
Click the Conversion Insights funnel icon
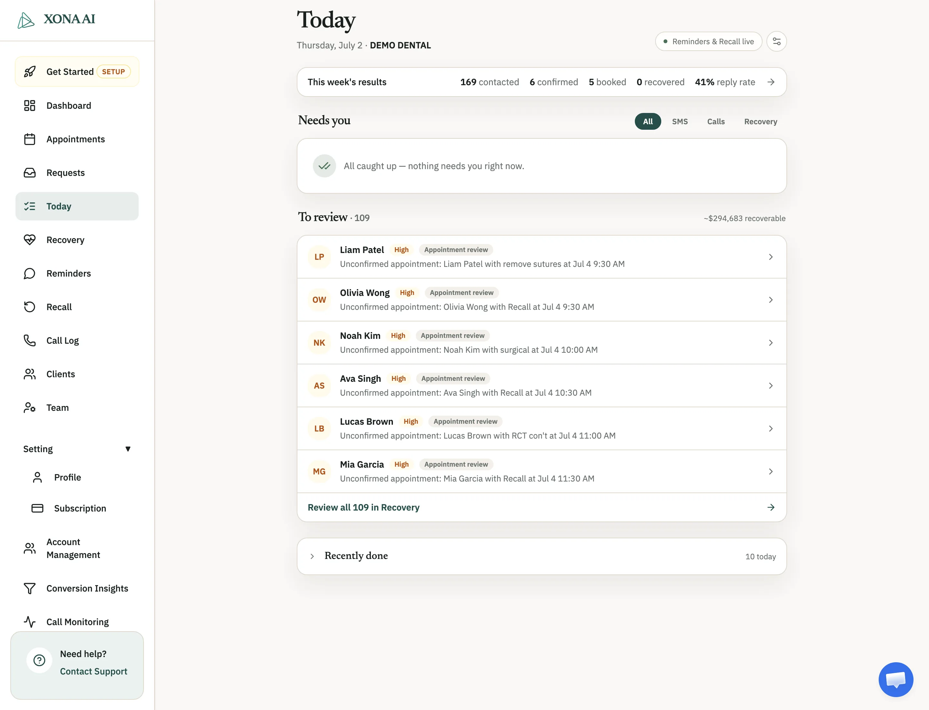click(30, 588)
